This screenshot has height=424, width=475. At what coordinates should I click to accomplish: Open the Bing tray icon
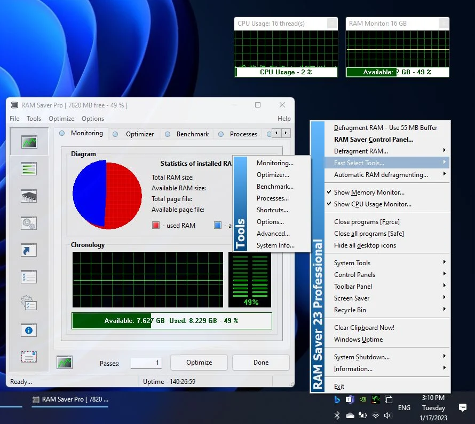[337, 399]
